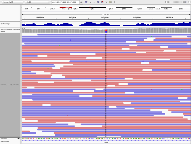
Task: Click the zoom in plus icon
Action: [189, 2]
